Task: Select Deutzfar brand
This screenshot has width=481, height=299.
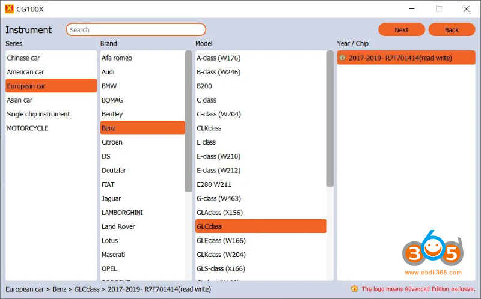Action: pos(142,171)
